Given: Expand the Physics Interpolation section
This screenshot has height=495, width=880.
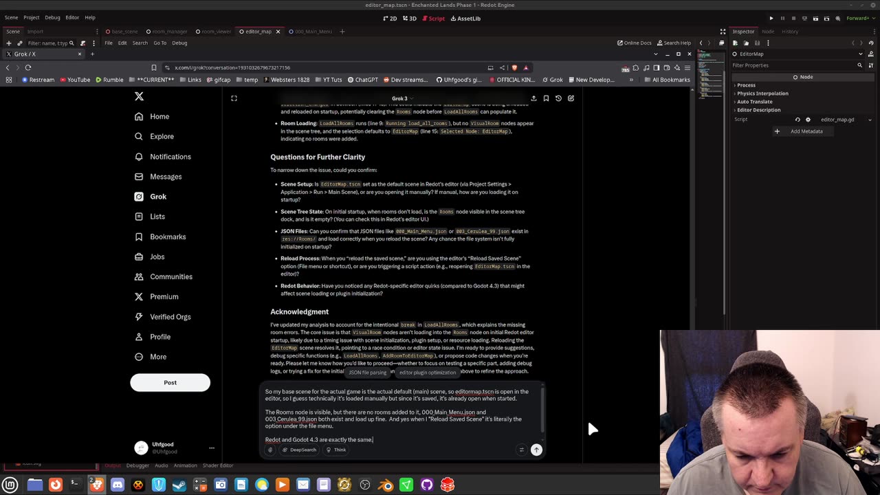Looking at the screenshot, I should click(x=801, y=93).
